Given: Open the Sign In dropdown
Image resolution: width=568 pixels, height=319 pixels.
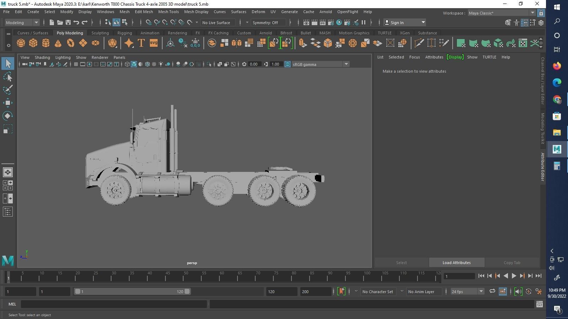Looking at the screenshot, I should click(x=405, y=22).
